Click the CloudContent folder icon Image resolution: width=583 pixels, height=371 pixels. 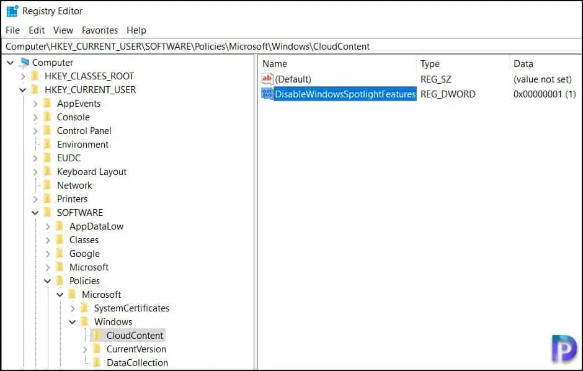[x=97, y=335]
